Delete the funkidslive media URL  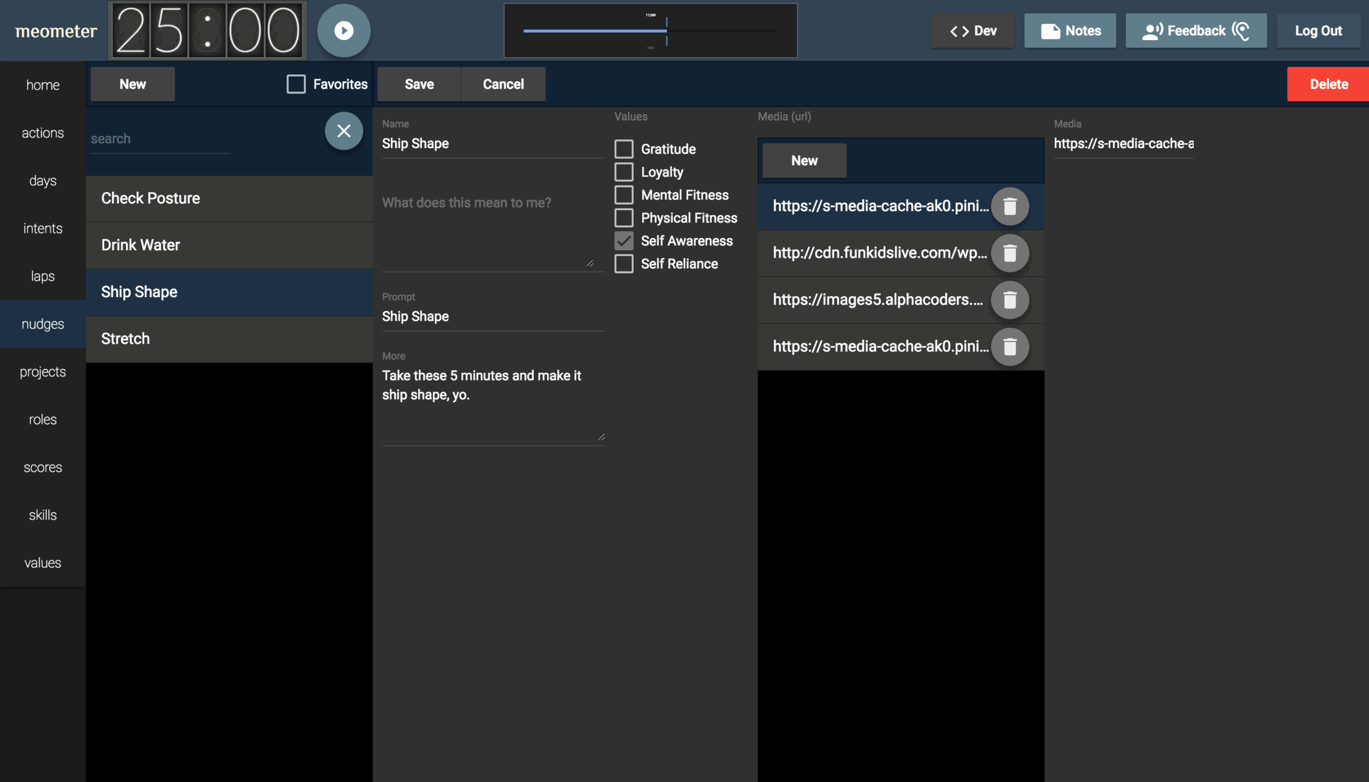[1010, 253]
